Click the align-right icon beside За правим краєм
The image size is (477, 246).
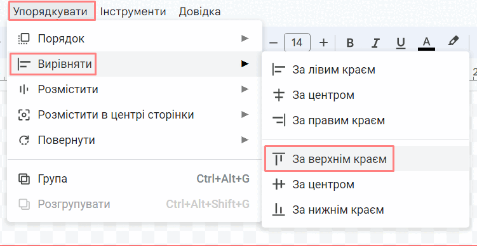(x=279, y=120)
